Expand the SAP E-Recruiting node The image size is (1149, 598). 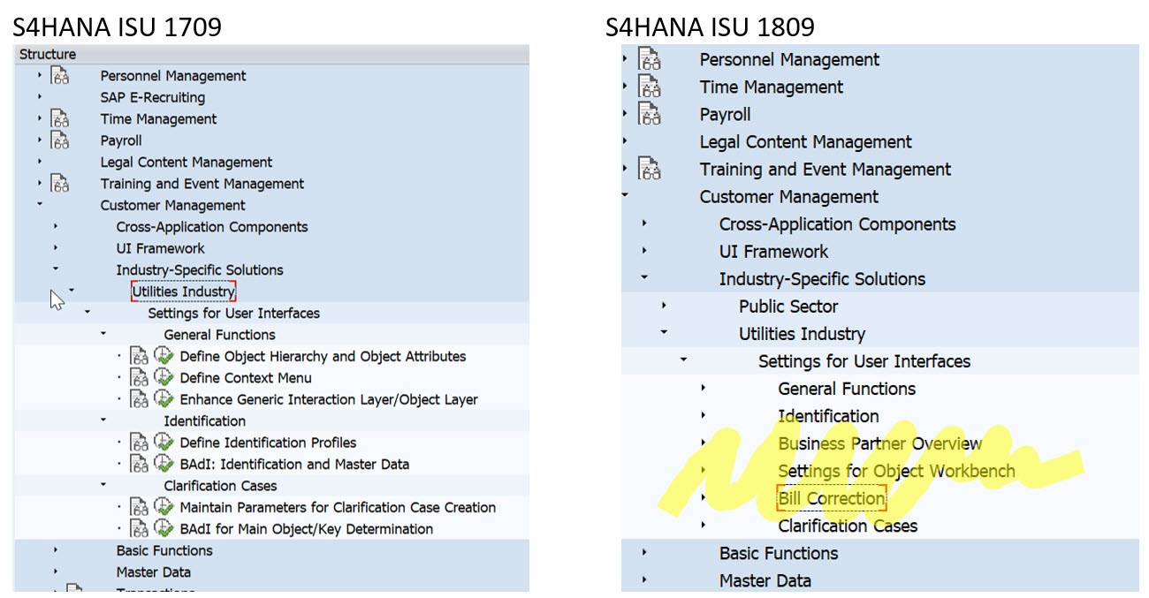[x=40, y=97]
